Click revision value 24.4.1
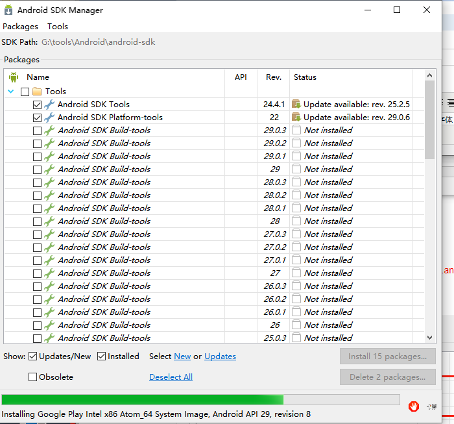The height and width of the screenshot is (424, 454). coord(274,105)
